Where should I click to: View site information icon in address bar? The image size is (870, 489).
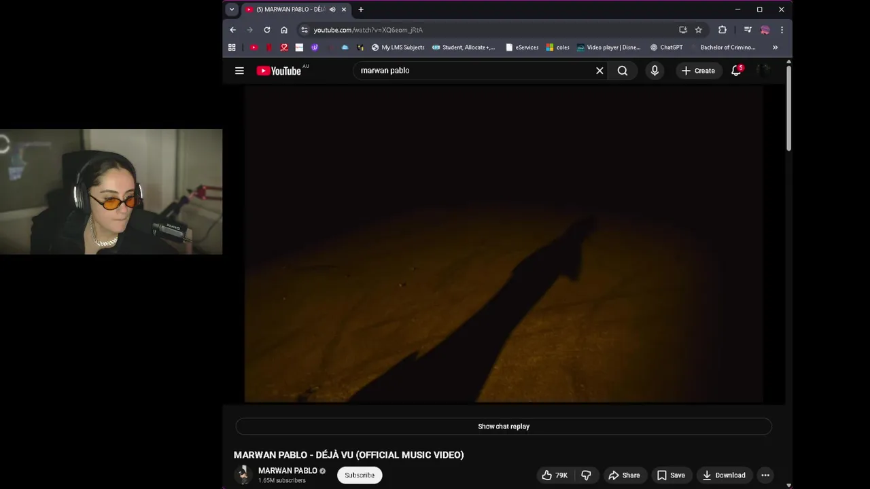point(304,30)
